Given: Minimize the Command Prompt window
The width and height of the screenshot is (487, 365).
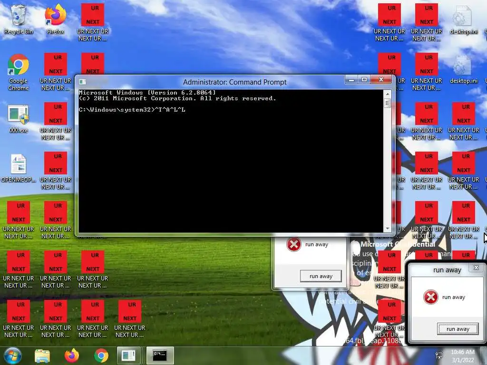Looking at the screenshot, I should (x=351, y=80).
